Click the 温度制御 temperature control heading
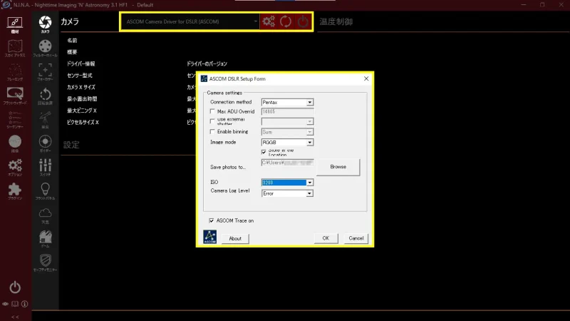Screen dimensions: 570x321 (x=336, y=22)
